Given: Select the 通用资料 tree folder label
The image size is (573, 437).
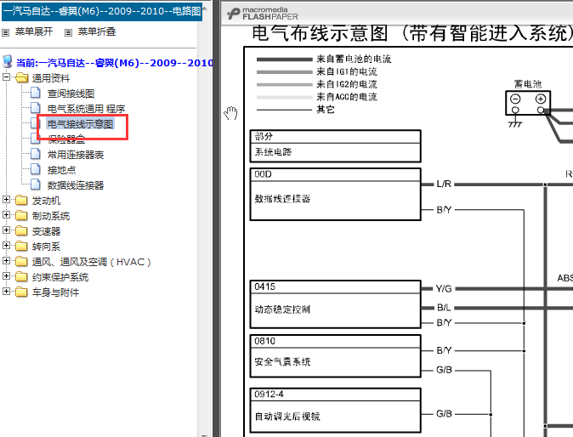Looking at the screenshot, I should point(50,78).
